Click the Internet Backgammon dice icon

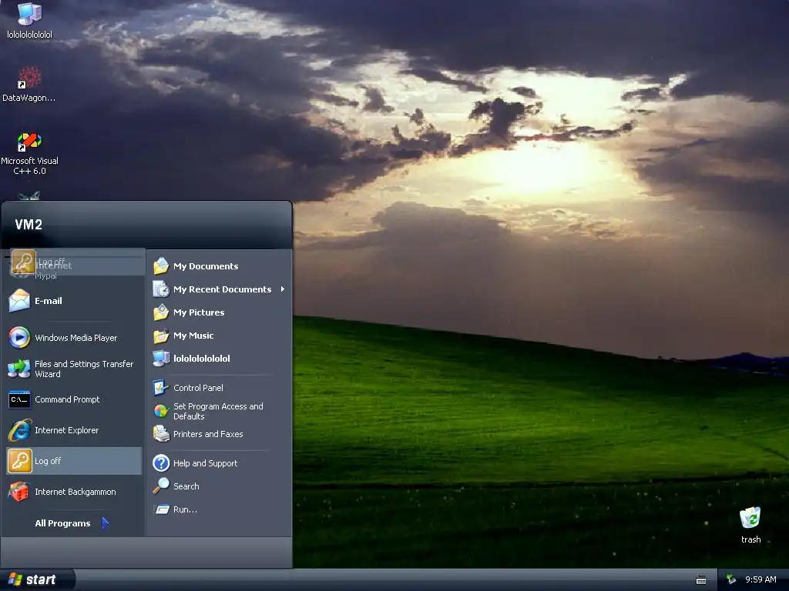(19, 492)
